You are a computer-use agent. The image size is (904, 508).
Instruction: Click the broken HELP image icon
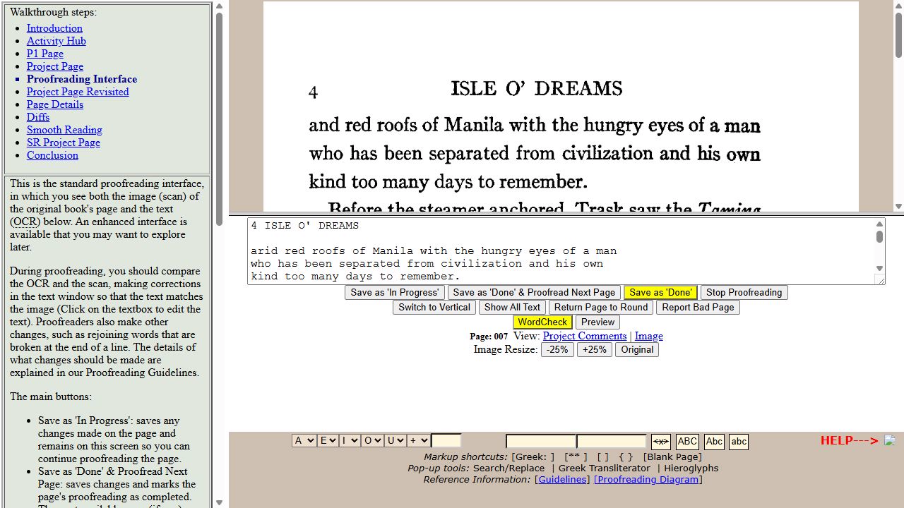coord(890,440)
